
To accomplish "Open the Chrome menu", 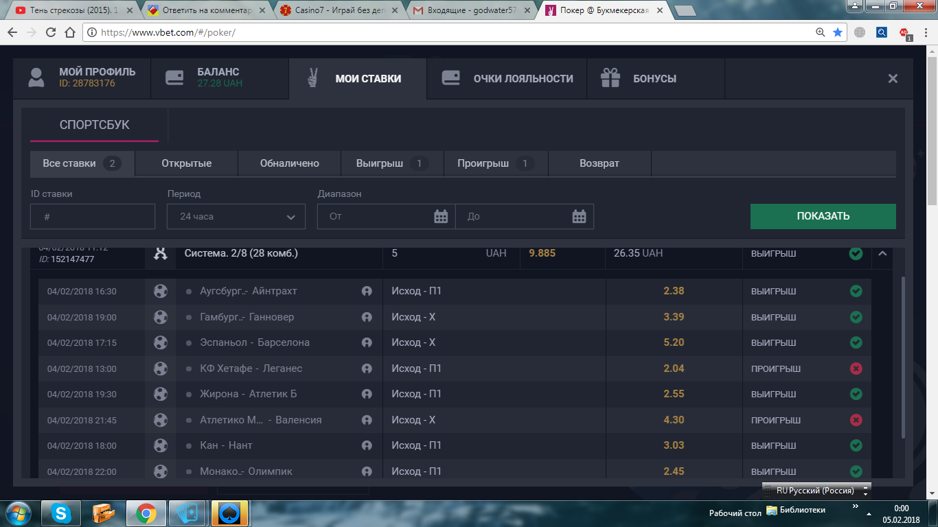I will [x=924, y=32].
